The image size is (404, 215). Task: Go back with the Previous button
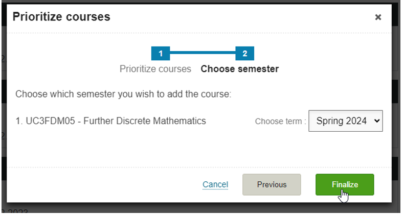coord(272,184)
